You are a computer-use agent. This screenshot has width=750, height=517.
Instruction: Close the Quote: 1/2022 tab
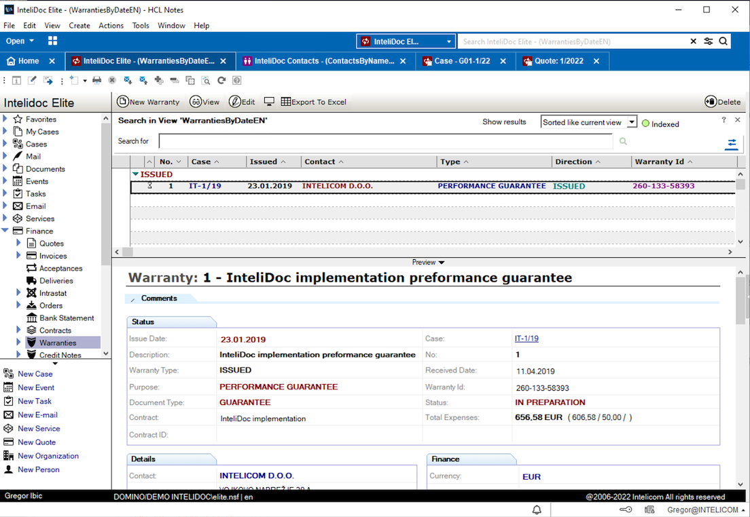(x=596, y=61)
